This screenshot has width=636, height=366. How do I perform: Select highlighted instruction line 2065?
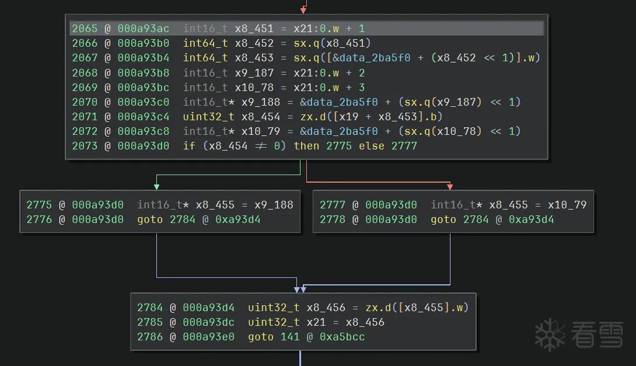[x=306, y=29]
